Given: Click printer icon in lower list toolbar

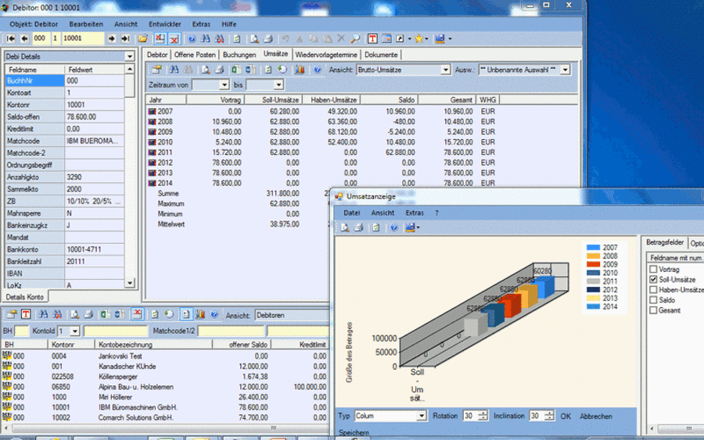Looking at the screenshot, I should (x=89, y=314).
